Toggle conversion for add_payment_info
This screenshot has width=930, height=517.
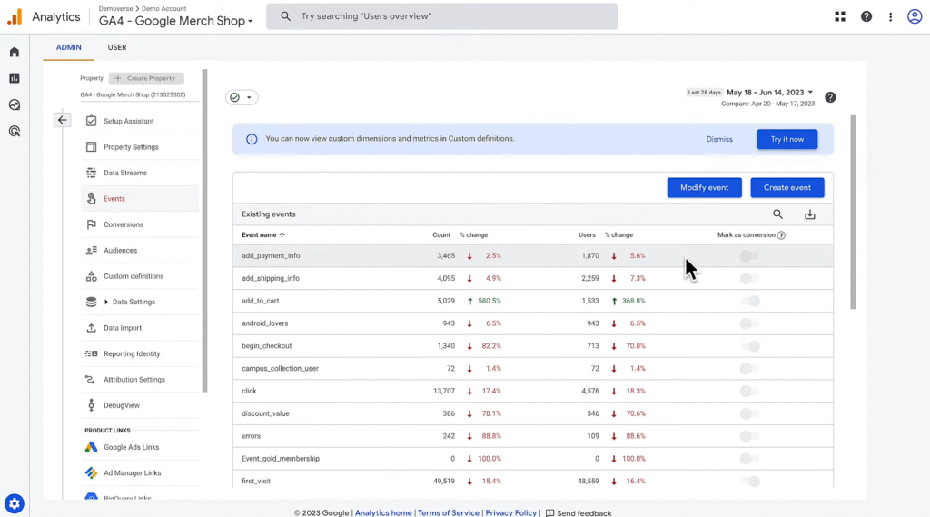[x=749, y=256]
